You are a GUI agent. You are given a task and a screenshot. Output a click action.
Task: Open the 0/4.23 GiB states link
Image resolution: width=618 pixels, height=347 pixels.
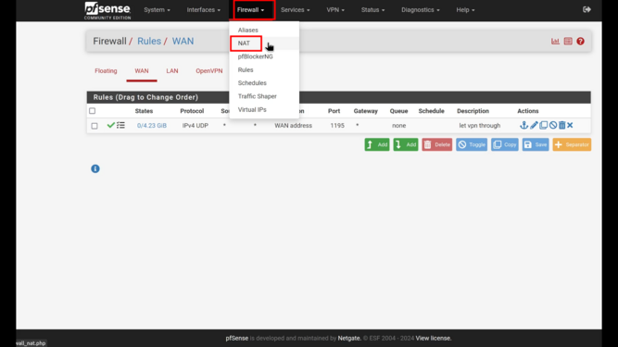tap(152, 126)
